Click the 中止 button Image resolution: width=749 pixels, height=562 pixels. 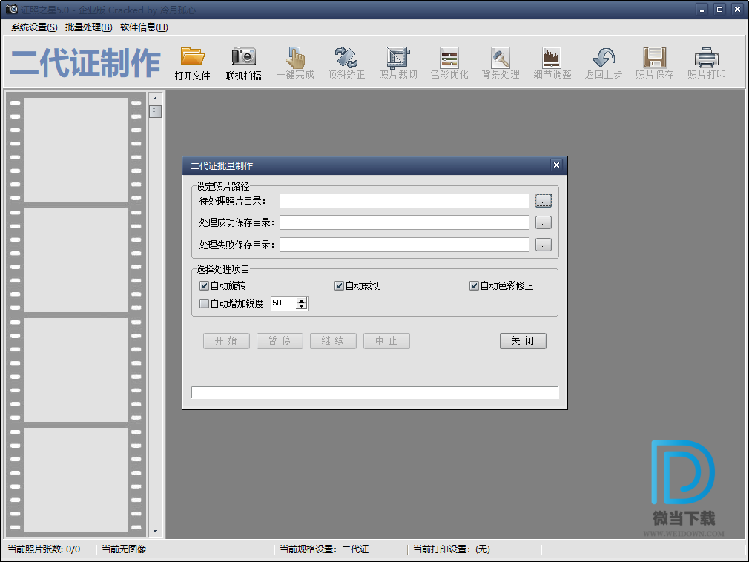386,340
